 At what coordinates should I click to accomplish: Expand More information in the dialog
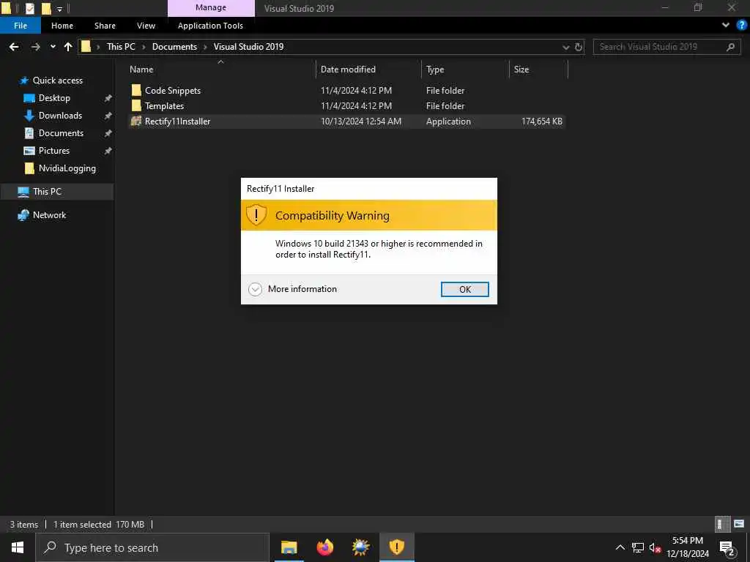click(292, 289)
